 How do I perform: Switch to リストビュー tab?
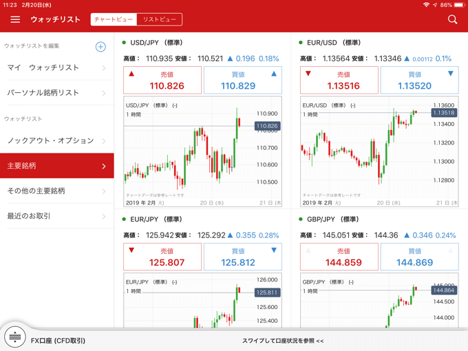(x=160, y=19)
